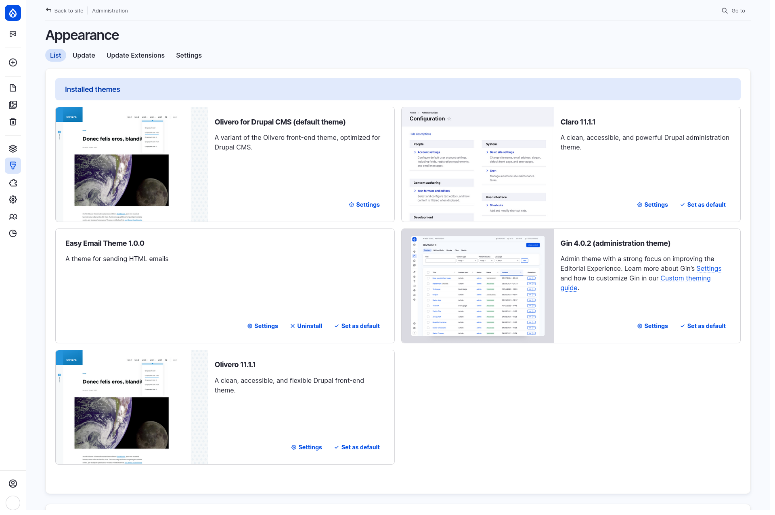775x515 pixels.
Task: Click the Appearance brush icon in sidebar
Action: pyautogui.click(x=13, y=166)
